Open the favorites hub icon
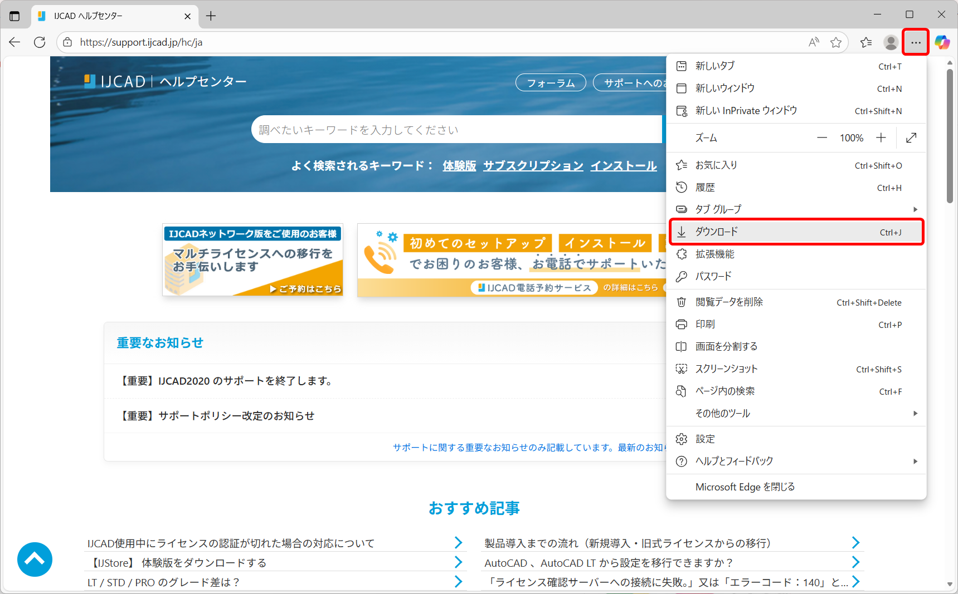 (865, 42)
